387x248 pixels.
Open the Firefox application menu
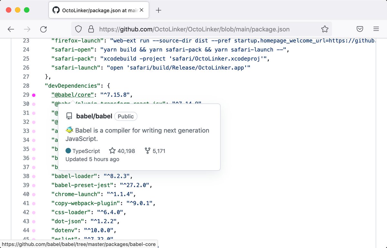click(376, 29)
